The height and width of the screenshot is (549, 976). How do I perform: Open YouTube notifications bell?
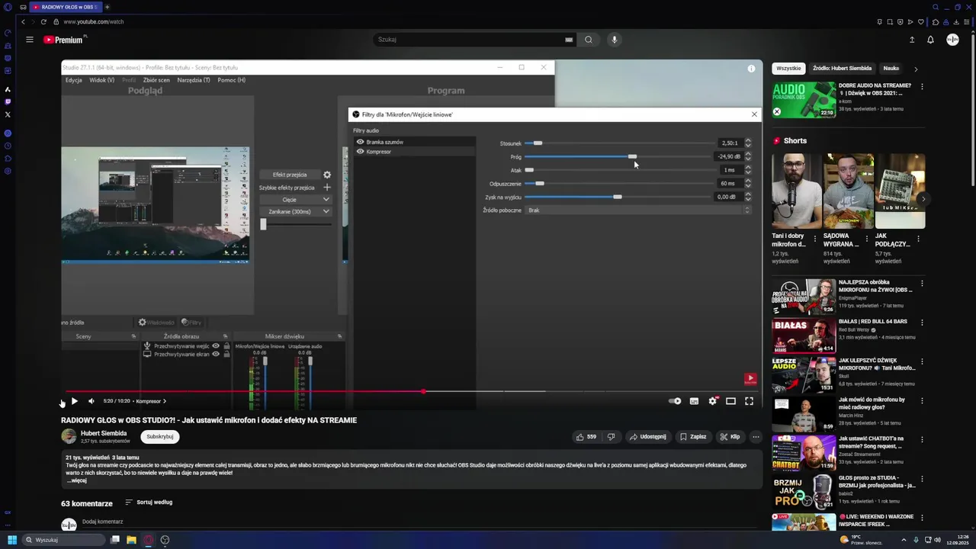click(930, 40)
